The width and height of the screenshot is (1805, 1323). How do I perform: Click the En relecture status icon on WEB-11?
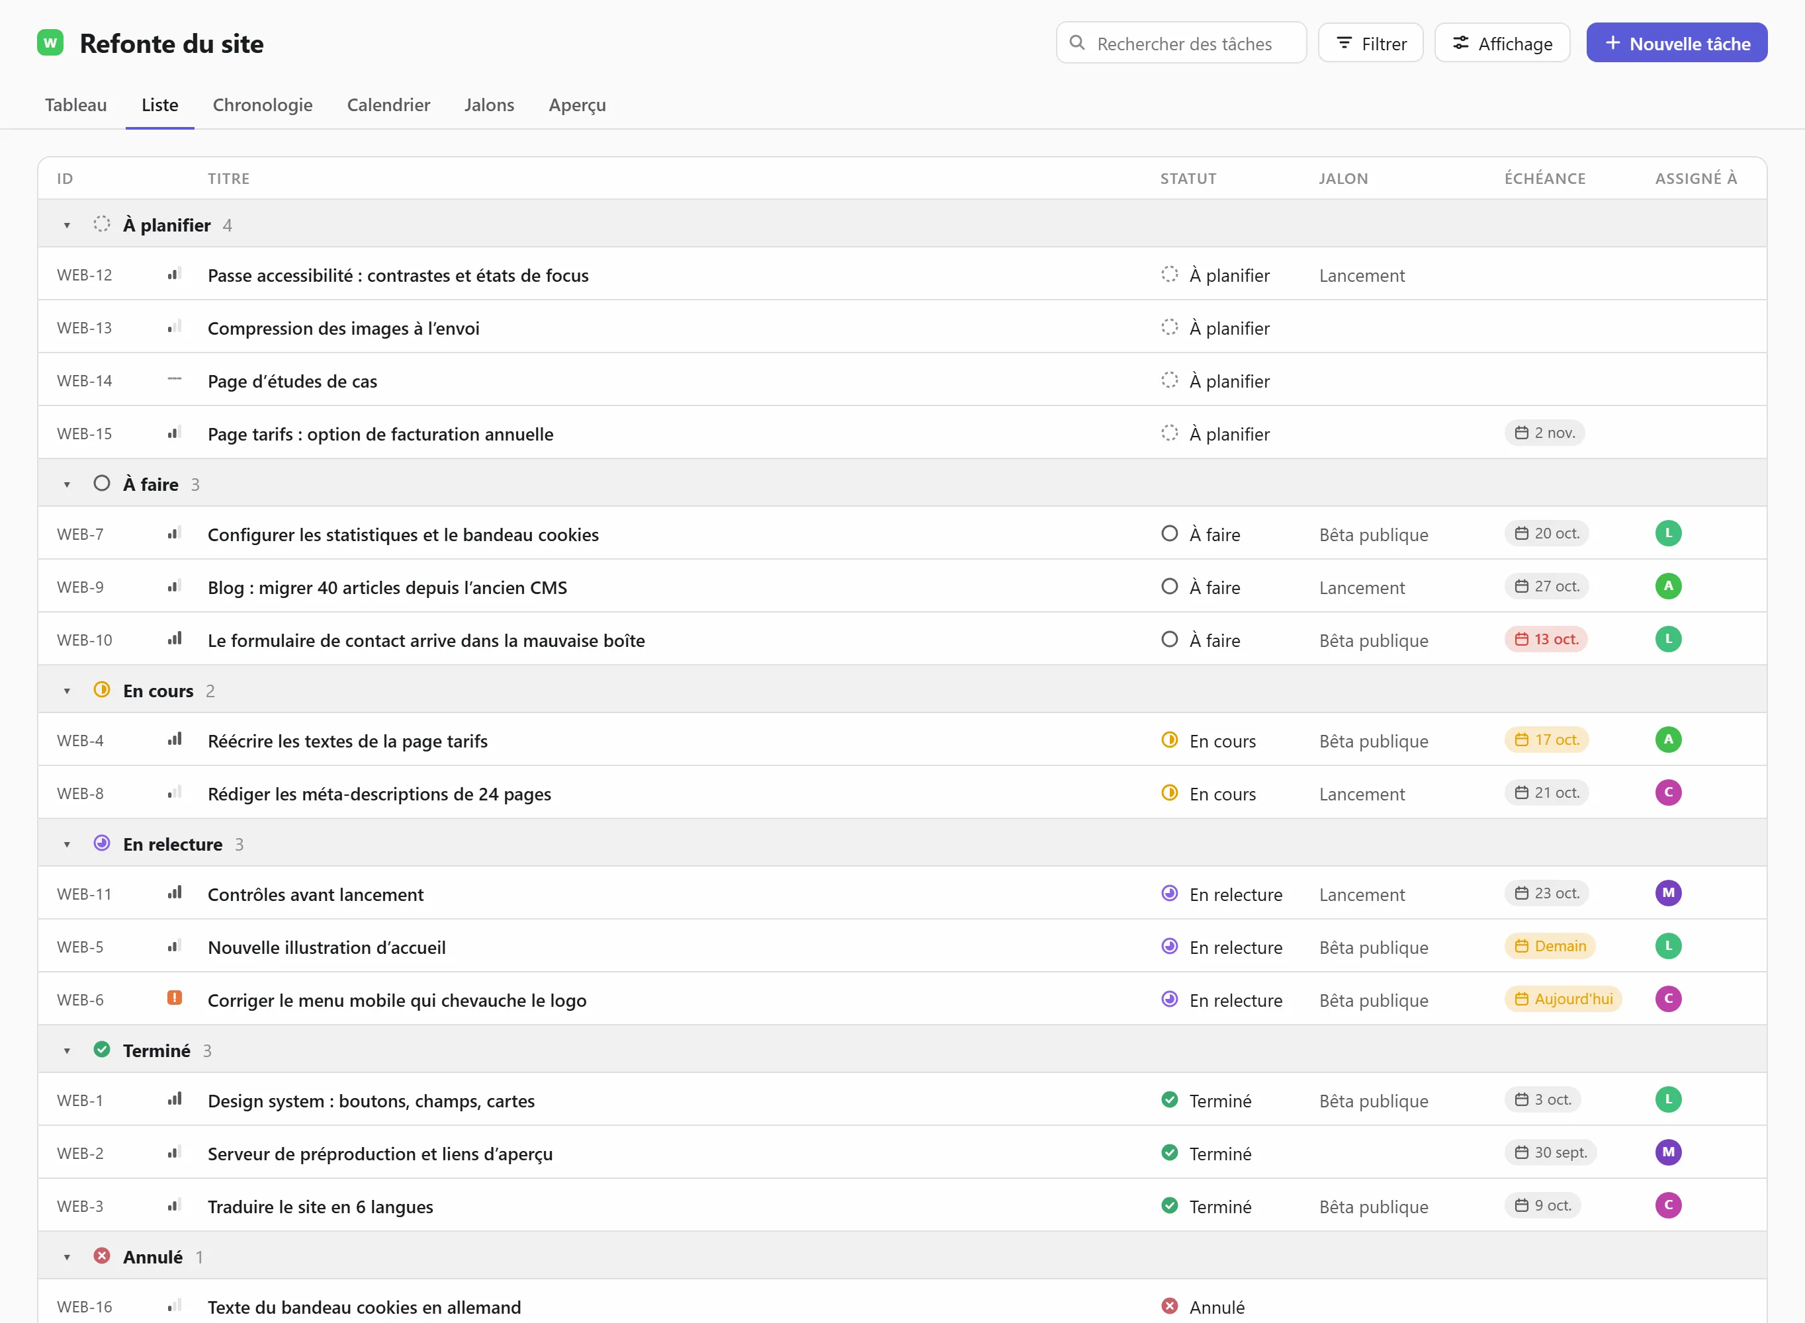[x=1169, y=893]
